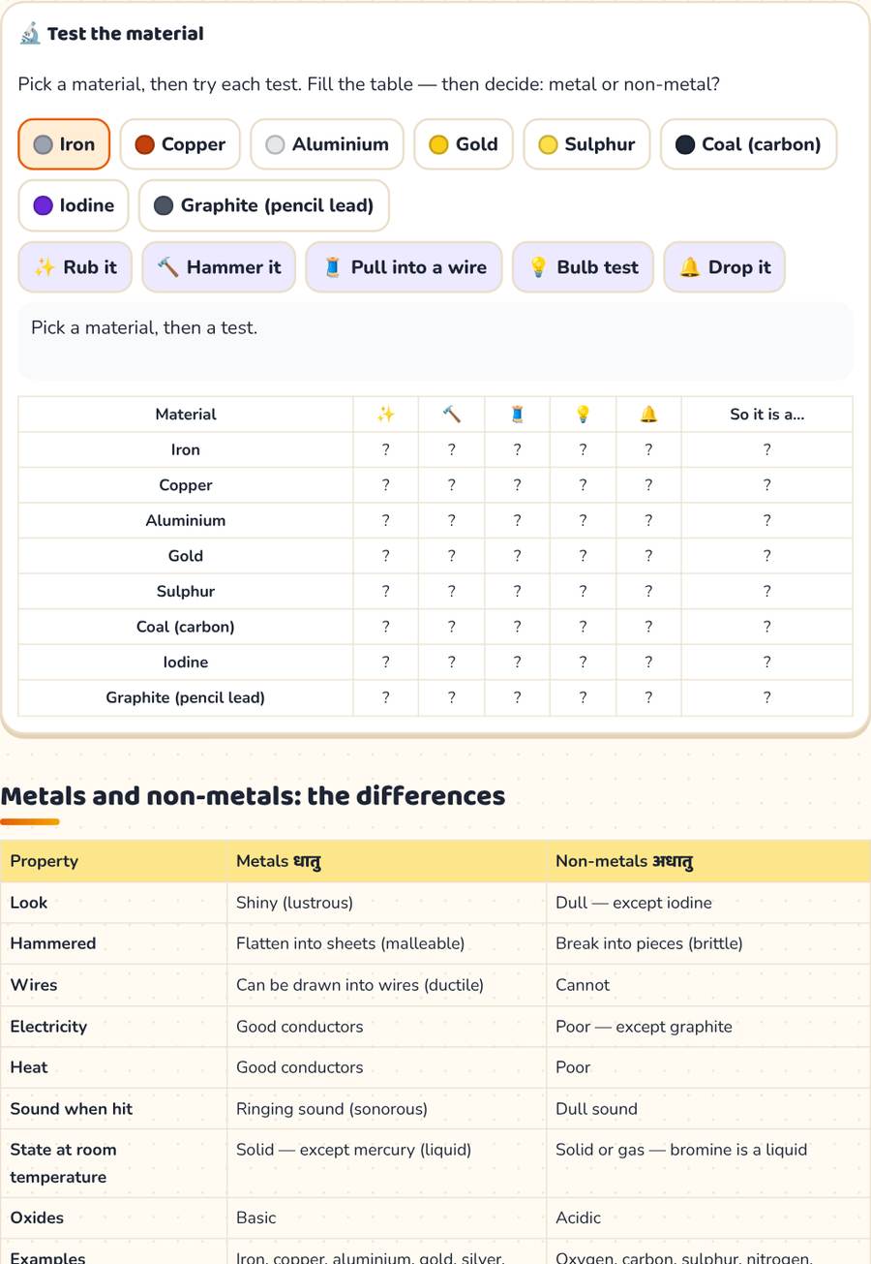Pick Sulphur as the material
871x1264 pixels.
tap(586, 144)
